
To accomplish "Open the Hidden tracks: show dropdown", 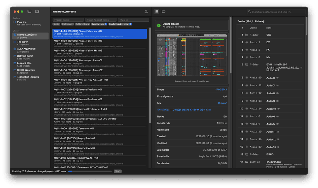I will click(x=120, y=24).
